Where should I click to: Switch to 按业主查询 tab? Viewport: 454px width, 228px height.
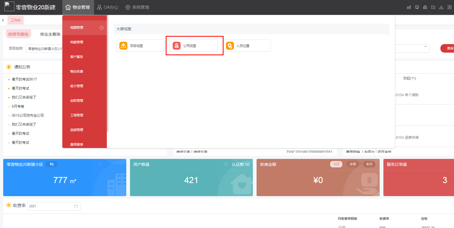[x=50, y=34]
